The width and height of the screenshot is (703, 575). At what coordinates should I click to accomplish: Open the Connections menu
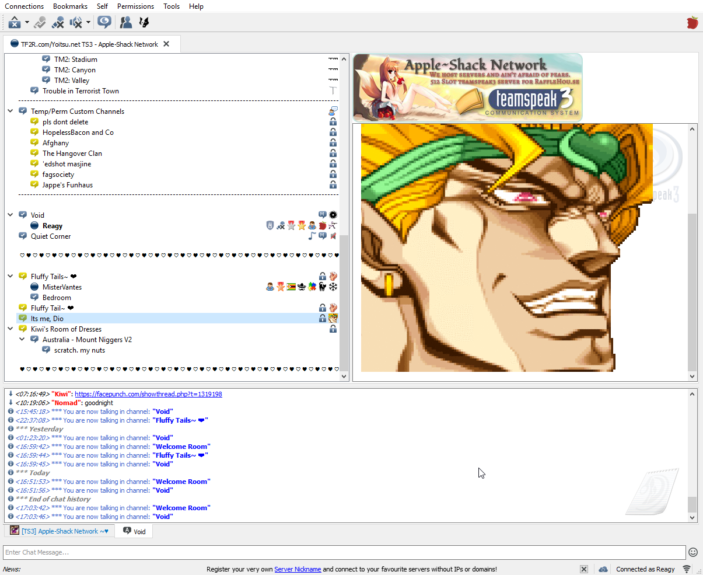pyautogui.click(x=25, y=6)
